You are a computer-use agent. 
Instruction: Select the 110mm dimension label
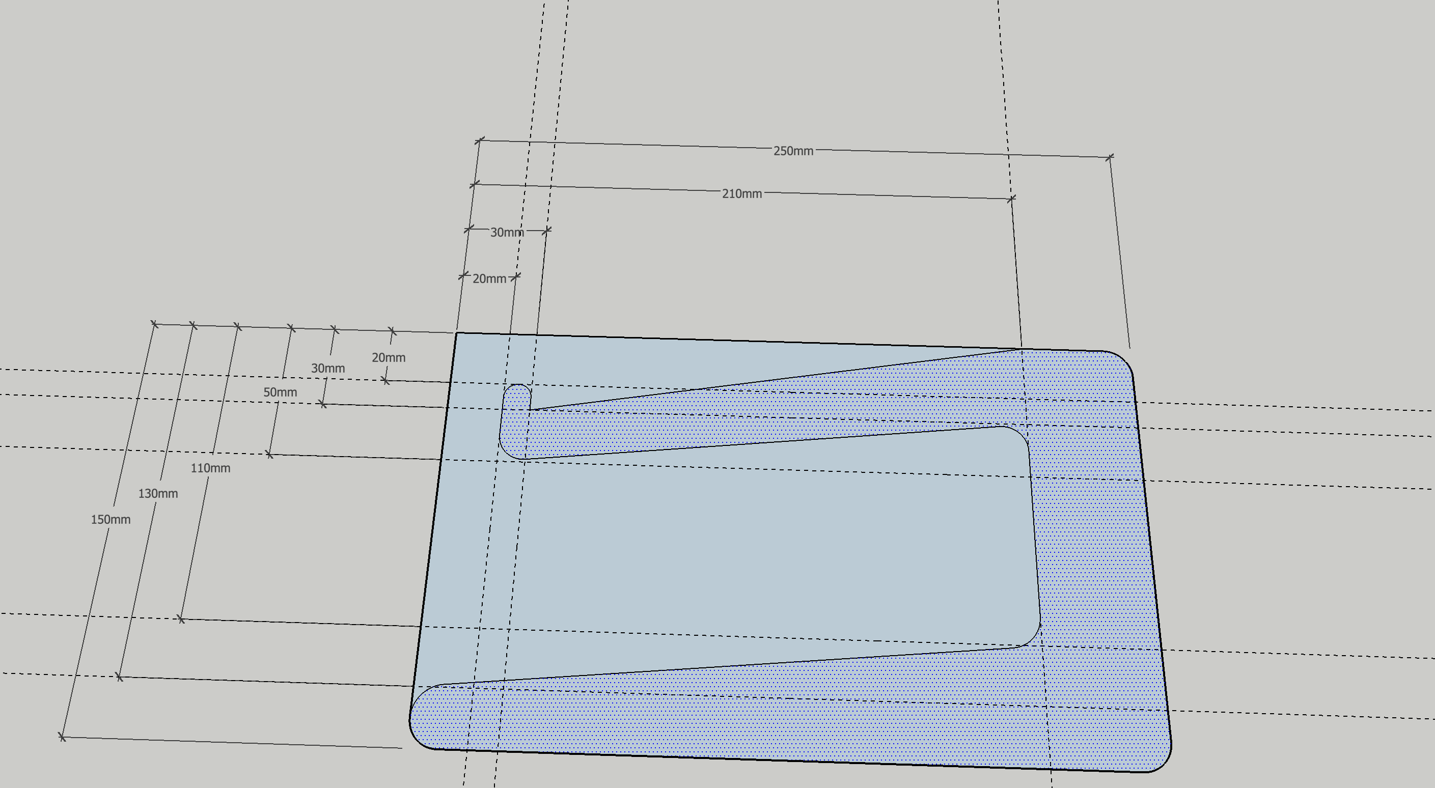click(210, 468)
